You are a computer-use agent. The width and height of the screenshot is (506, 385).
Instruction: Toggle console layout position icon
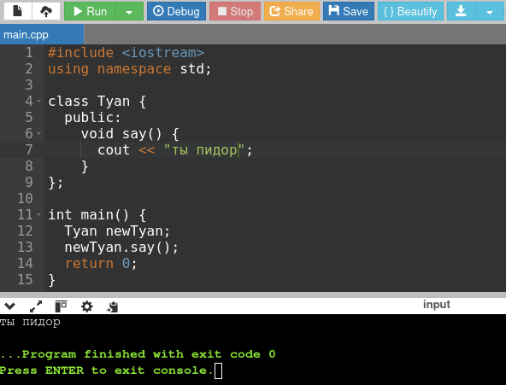[61, 306]
